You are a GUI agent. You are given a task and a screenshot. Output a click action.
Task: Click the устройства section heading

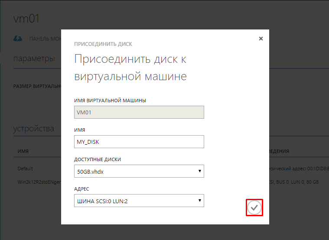(x=34, y=128)
